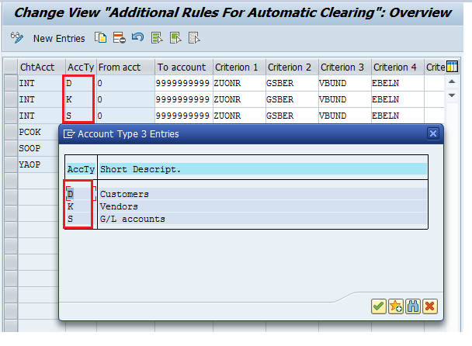Click the Criterion 1 column header
The image size is (472, 346).
[x=239, y=67]
